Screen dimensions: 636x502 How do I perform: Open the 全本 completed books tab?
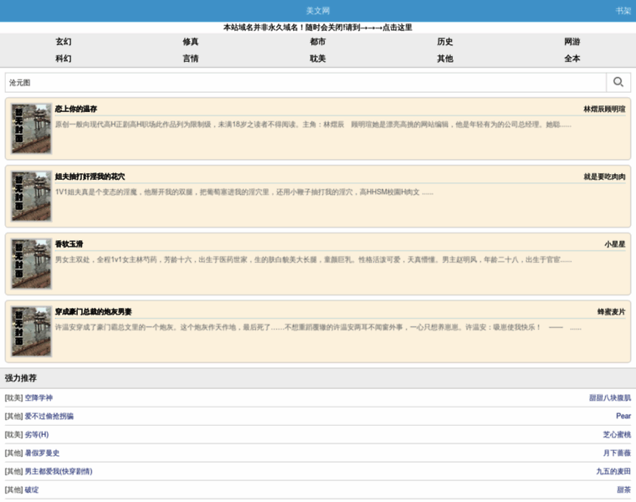point(572,59)
